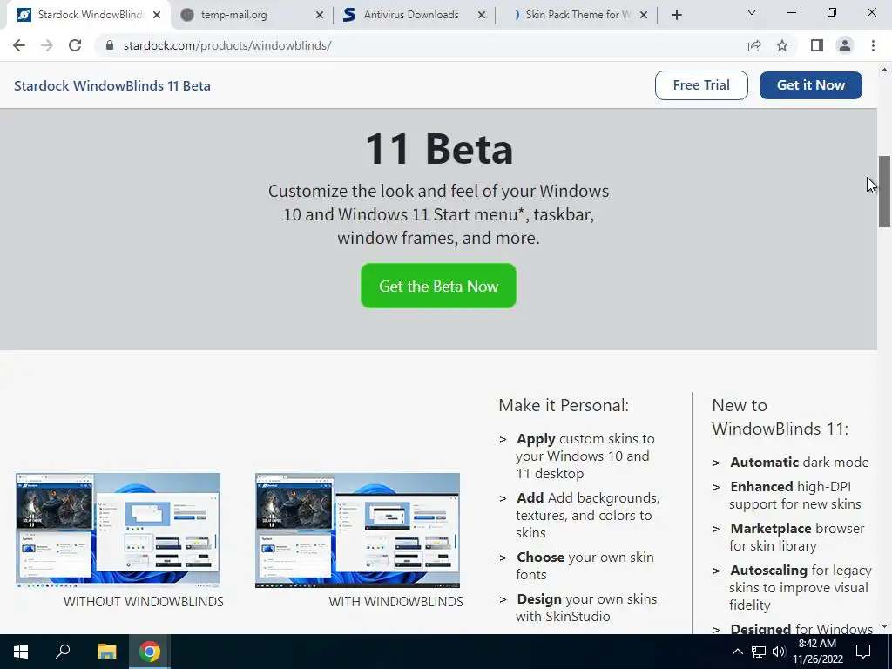Screen dimensions: 892x669
Task: Close the Stardock WindowBlinds tab
Action: click(157, 16)
